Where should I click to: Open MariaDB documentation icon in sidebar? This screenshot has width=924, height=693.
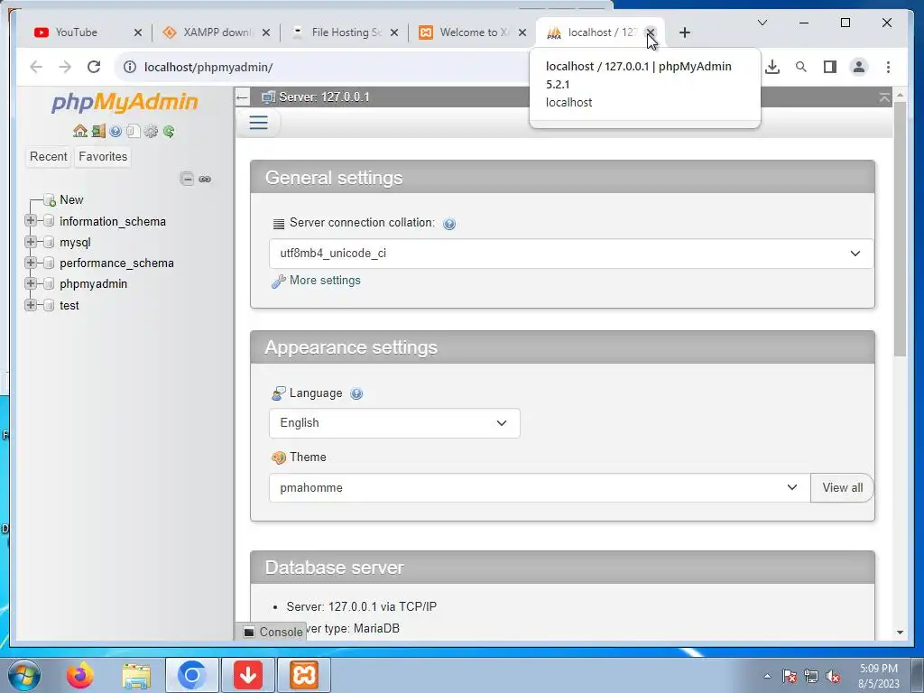[134, 131]
